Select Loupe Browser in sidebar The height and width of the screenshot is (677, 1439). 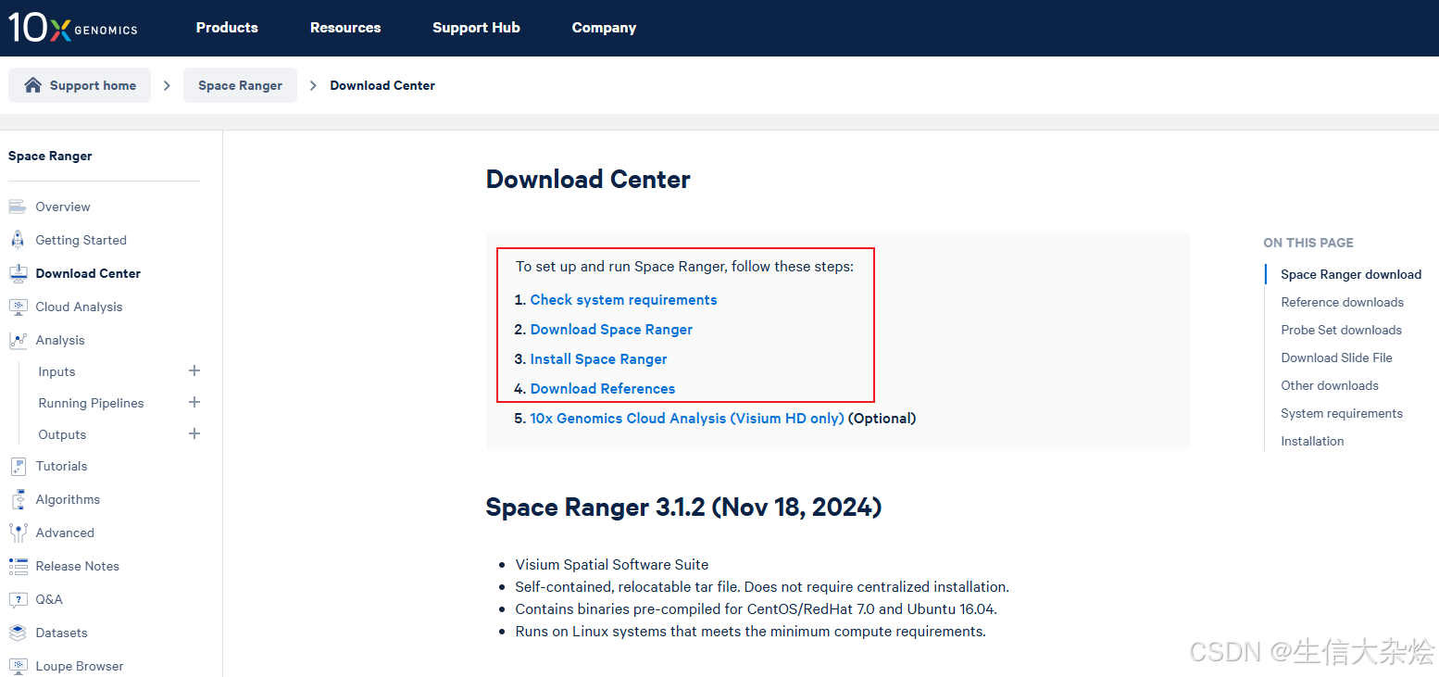click(x=80, y=666)
